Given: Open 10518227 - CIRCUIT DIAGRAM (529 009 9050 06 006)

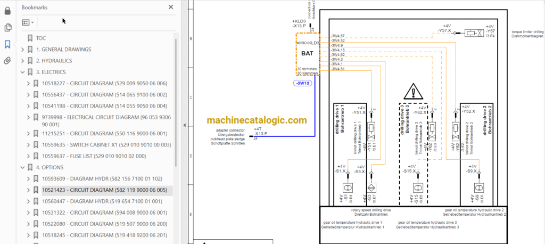Looking at the screenshot, I should point(105,84).
